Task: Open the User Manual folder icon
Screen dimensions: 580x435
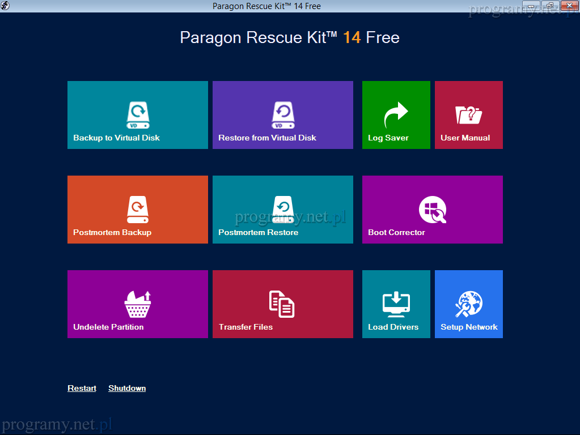Action: (468, 115)
